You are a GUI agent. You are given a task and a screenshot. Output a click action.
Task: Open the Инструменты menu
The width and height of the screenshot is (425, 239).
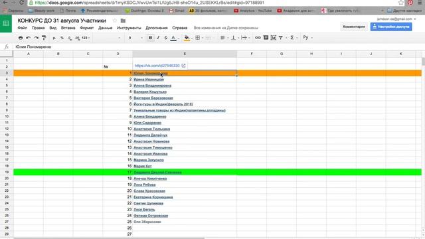[129, 28]
